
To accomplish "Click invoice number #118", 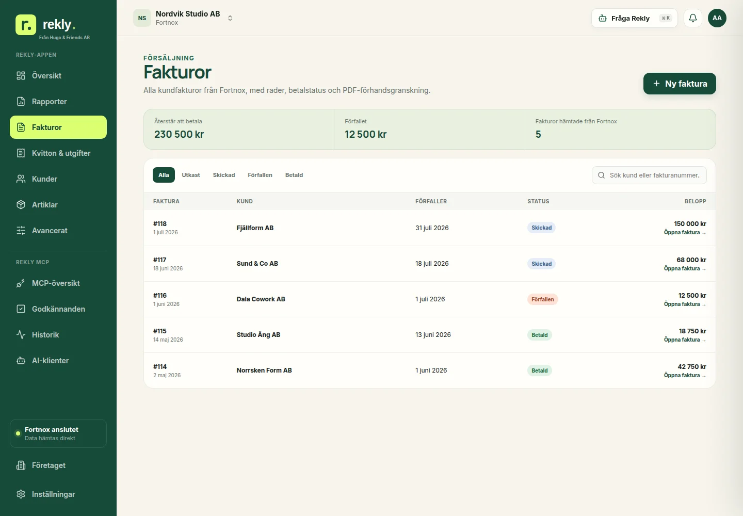I will (160, 224).
